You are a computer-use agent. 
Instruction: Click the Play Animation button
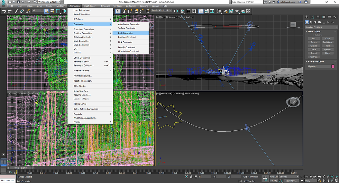(311, 177)
